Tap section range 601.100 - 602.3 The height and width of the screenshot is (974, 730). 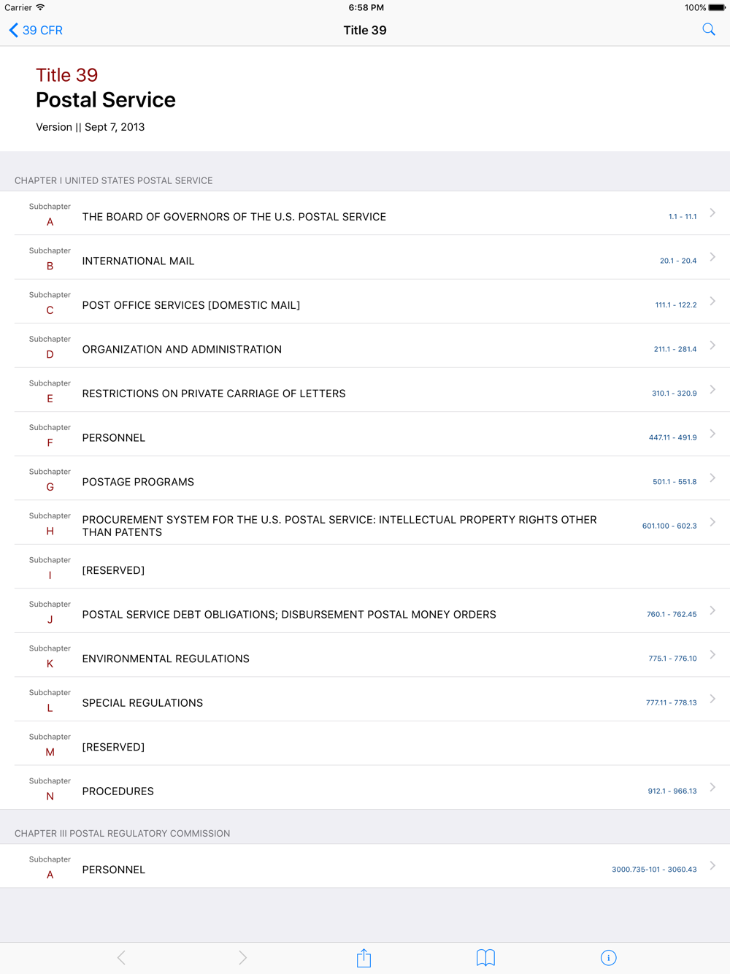tap(669, 526)
